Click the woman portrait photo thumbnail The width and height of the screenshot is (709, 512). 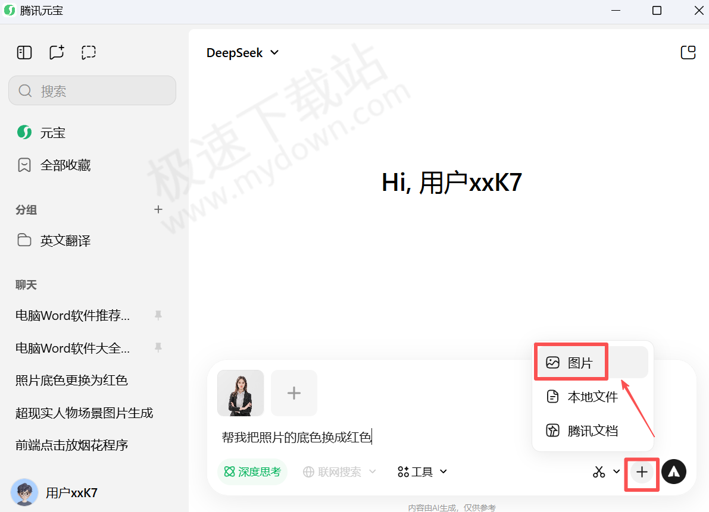(x=240, y=392)
